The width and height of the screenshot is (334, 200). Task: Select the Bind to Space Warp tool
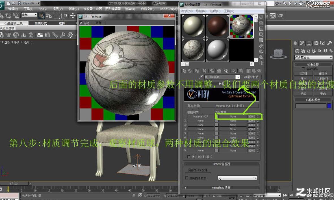(16, 15)
